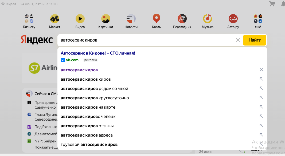The image size is (285, 156).
Task: Open the Переводчик translator icon
Action: [182, 19]
